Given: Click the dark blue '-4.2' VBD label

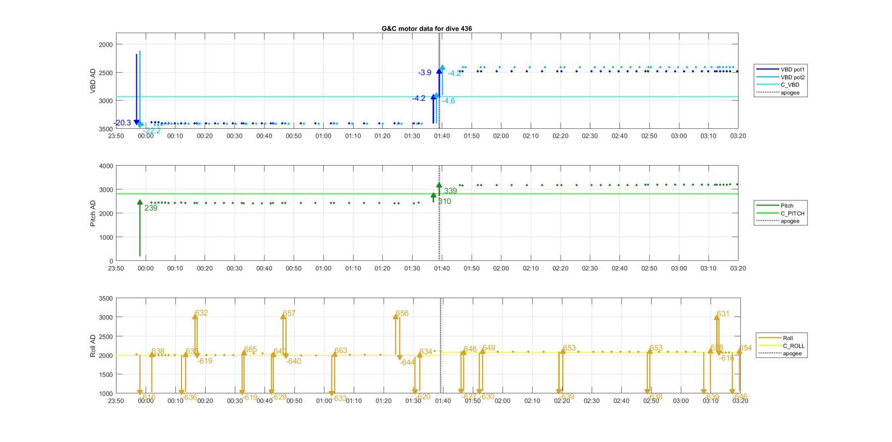Looking at the screenshot, I should (419, 98).
